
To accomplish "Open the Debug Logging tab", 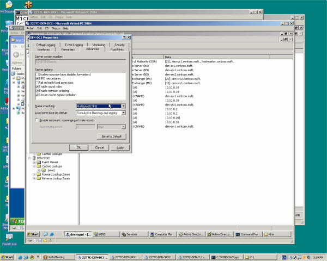I will tap(46, 45).
